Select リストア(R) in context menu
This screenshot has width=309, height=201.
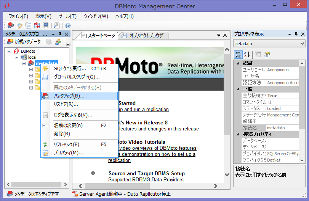tap(79, 104)
